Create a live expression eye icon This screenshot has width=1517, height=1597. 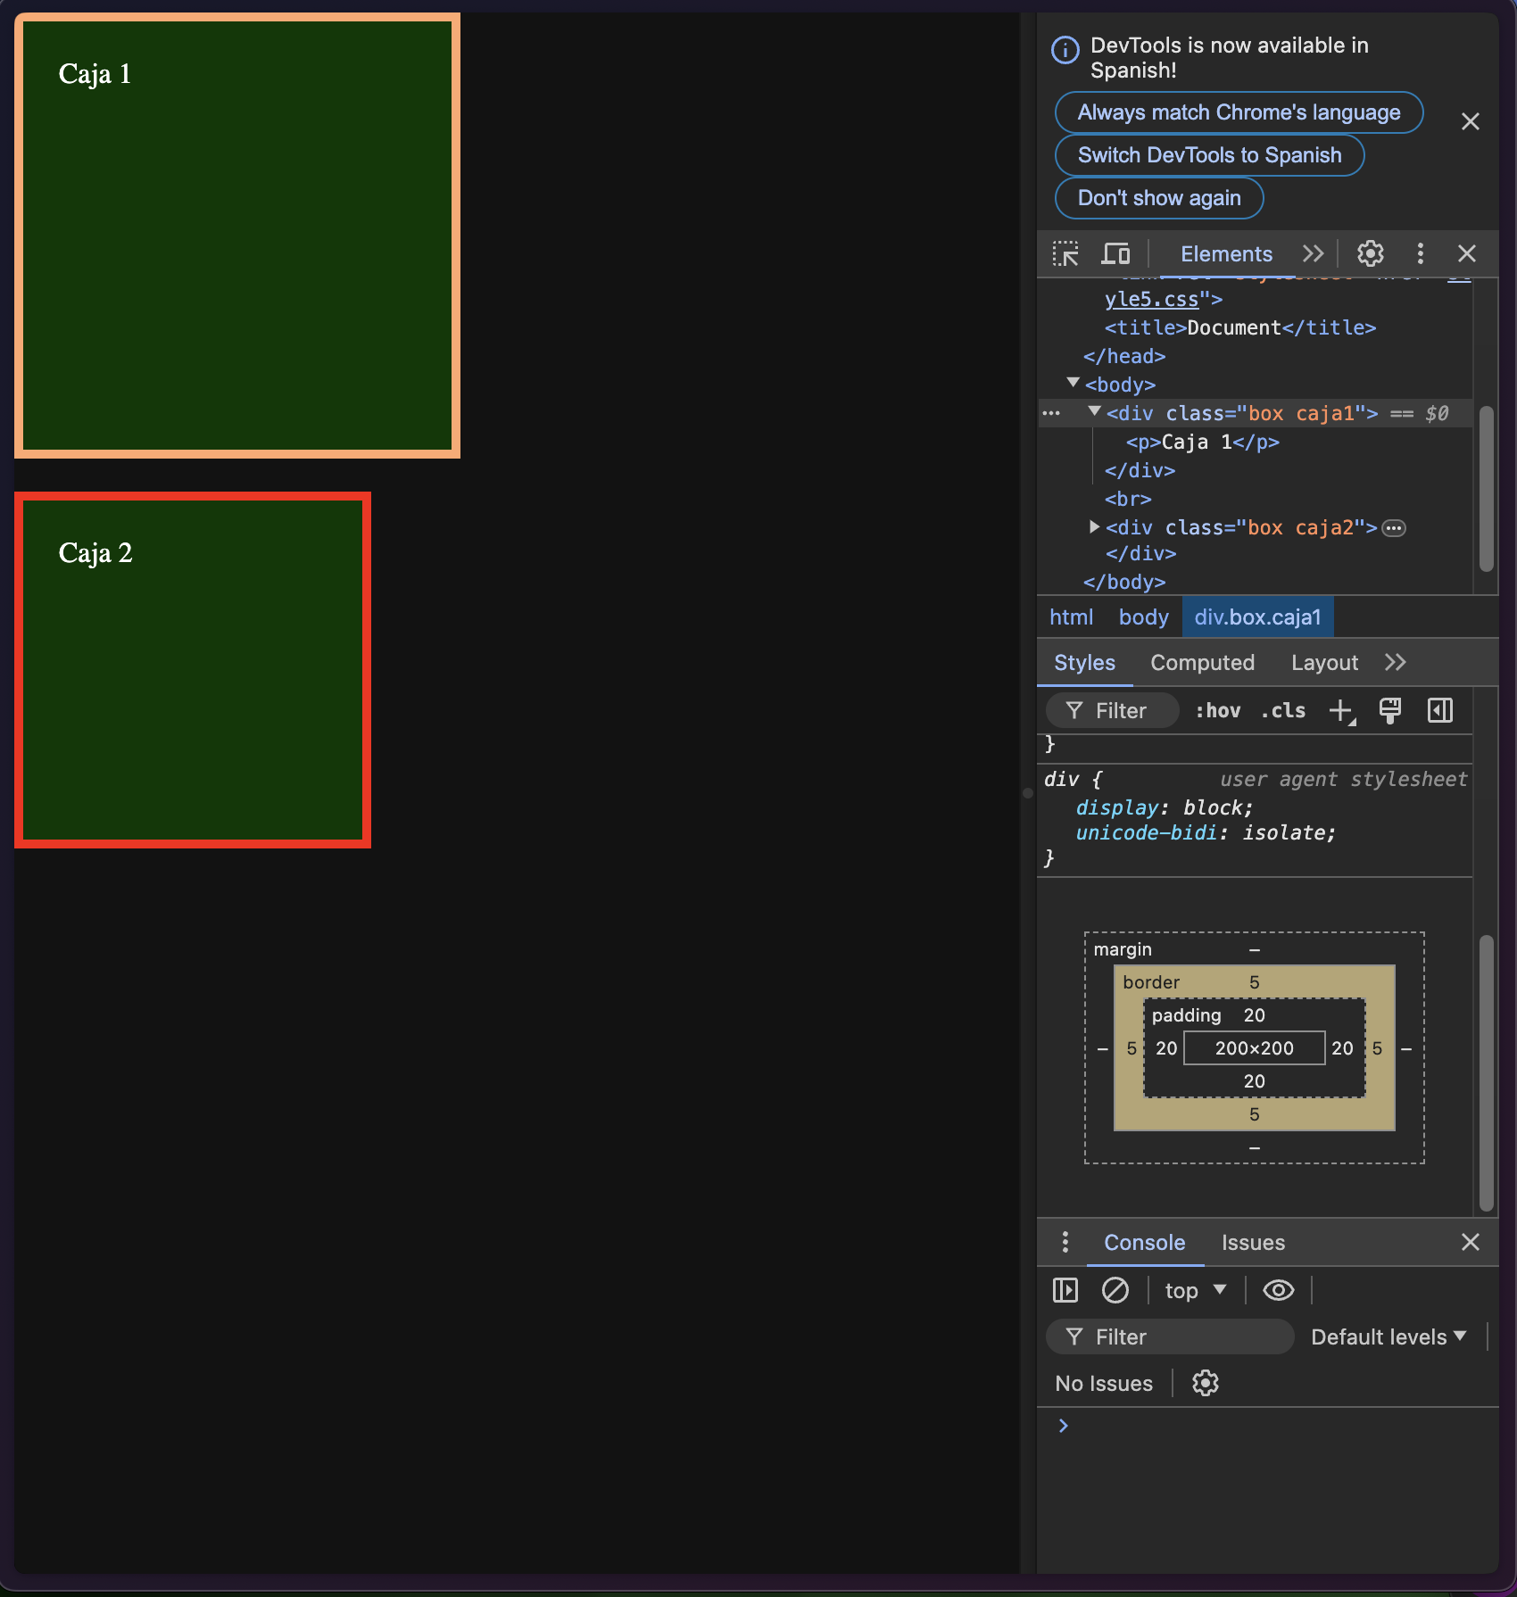1279,1290
